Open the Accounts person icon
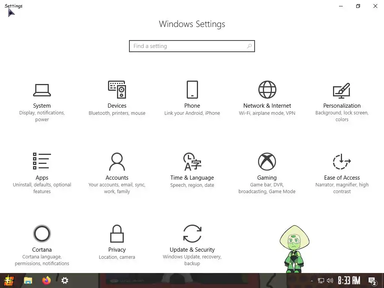 pyautogui.click(x=117, y=161)
